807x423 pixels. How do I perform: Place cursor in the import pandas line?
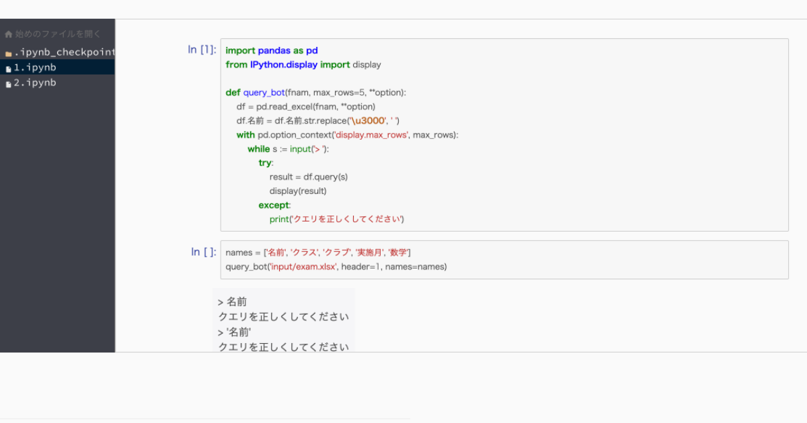point(270,50)
